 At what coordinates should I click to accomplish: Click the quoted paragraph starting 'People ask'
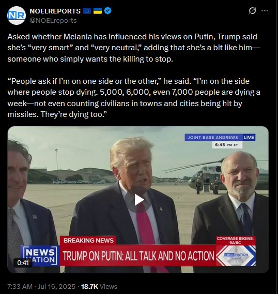(134, 98)
